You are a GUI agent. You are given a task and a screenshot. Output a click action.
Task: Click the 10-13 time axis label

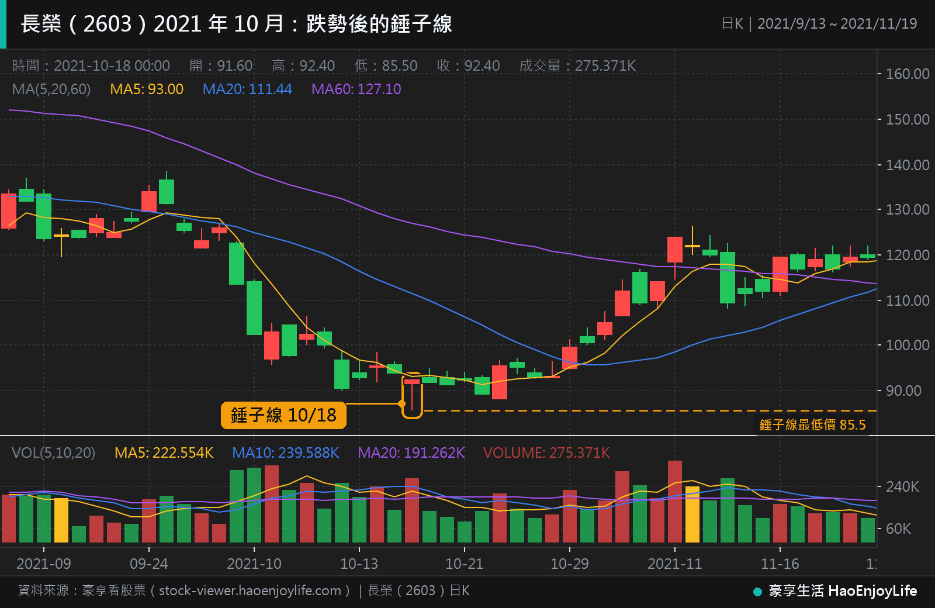coord(359,564)
